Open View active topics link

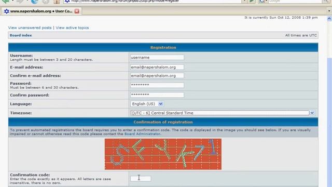[x=72, y=28]
